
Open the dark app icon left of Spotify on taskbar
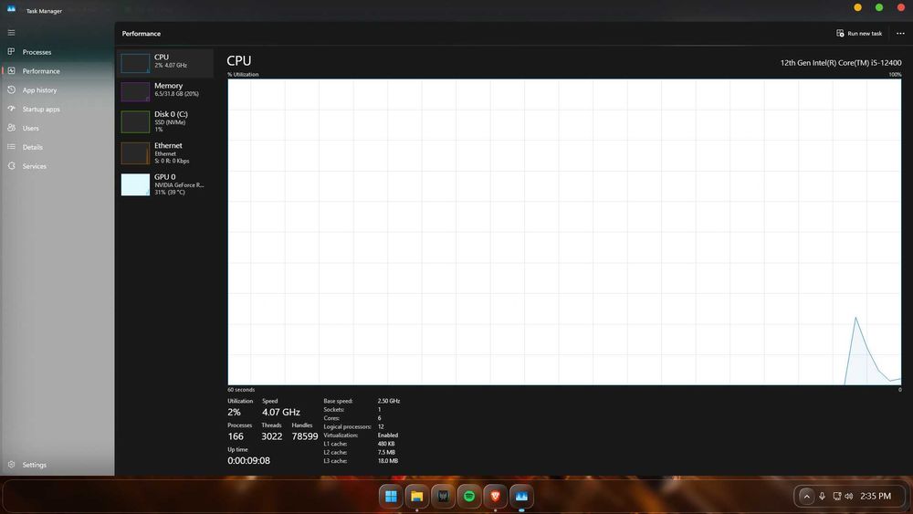pyautogui.click(x=443, y=497)
